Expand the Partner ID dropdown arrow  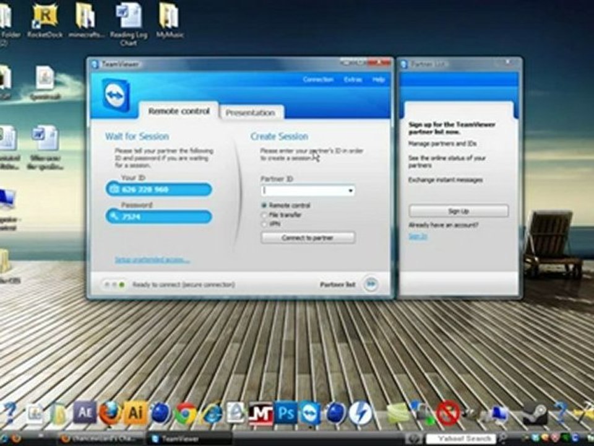tap(350, 191)
